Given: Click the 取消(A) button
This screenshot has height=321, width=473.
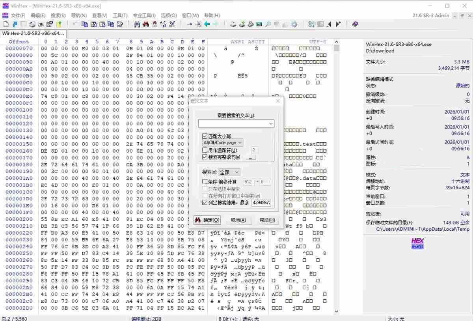Looking at the screenshot, I should tap(238, 220).
